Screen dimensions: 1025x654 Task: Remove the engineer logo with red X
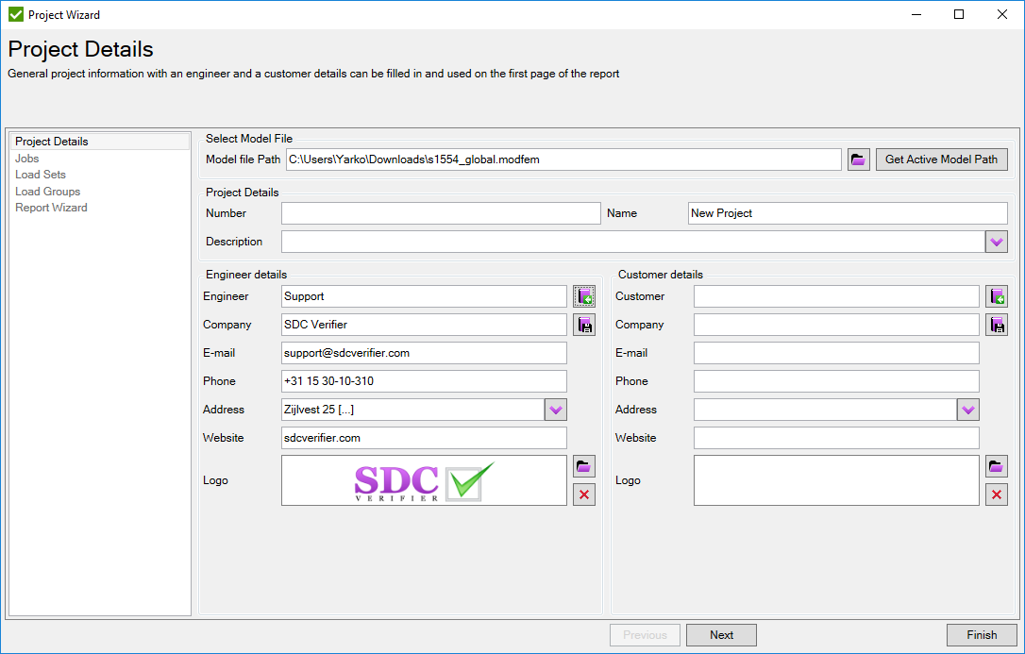pos(584,495)
